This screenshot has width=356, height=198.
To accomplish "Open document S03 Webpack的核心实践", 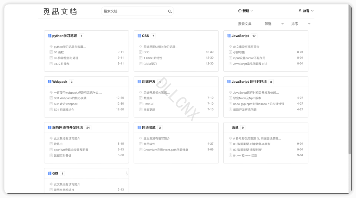I will coord(70,98).
